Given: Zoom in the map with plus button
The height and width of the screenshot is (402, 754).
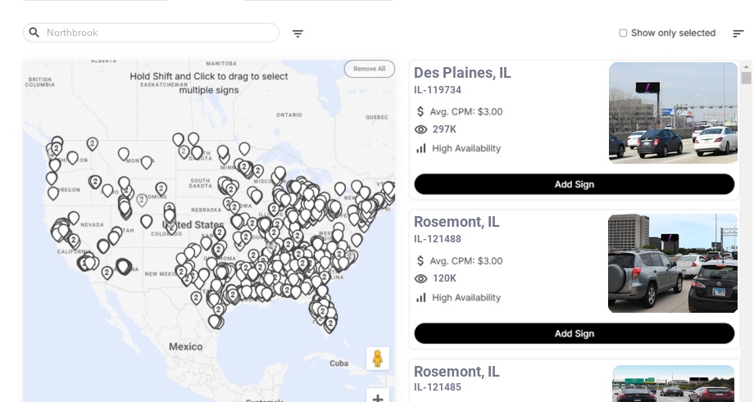Looking at the screenshot, I should [377, 398].
